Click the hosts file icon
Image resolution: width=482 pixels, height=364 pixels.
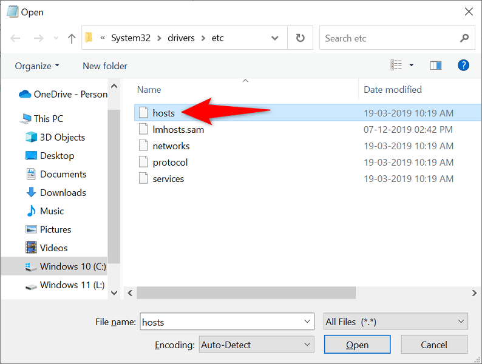click(x=143, y=112)
